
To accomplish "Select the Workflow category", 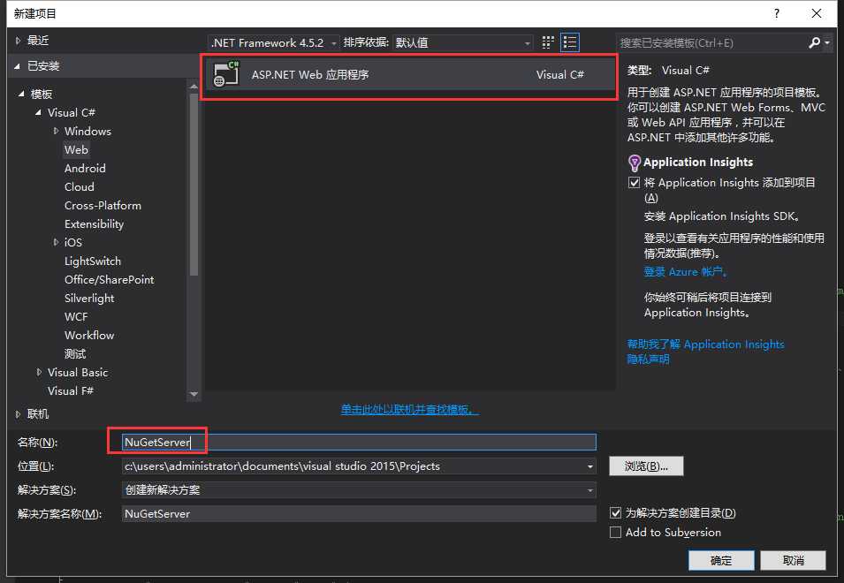I will (x=89, y=335).
